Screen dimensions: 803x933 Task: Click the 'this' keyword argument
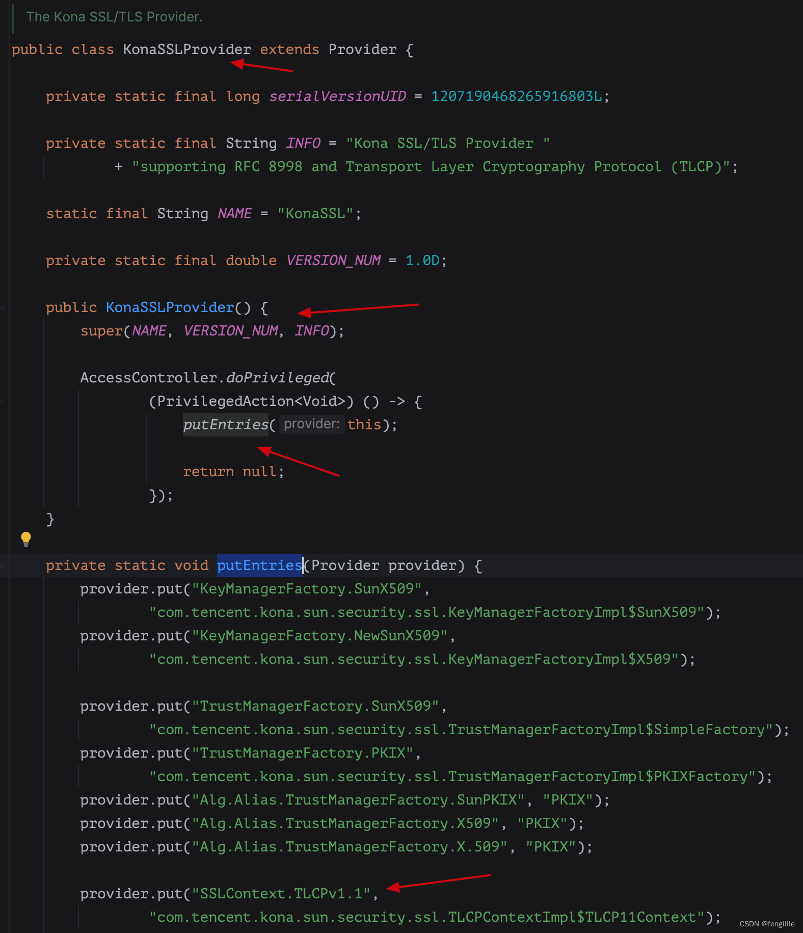[364, 425]
